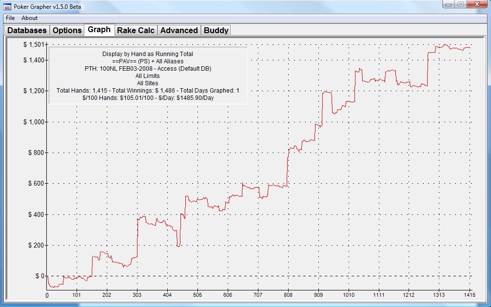Go to the Rake Calc tab
The height and width of the screenshot is (307, 491).
[136, 30]
